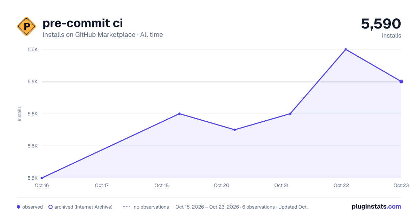
Task: Select the data point after Oct 21
Action: [x=290, y=114]
